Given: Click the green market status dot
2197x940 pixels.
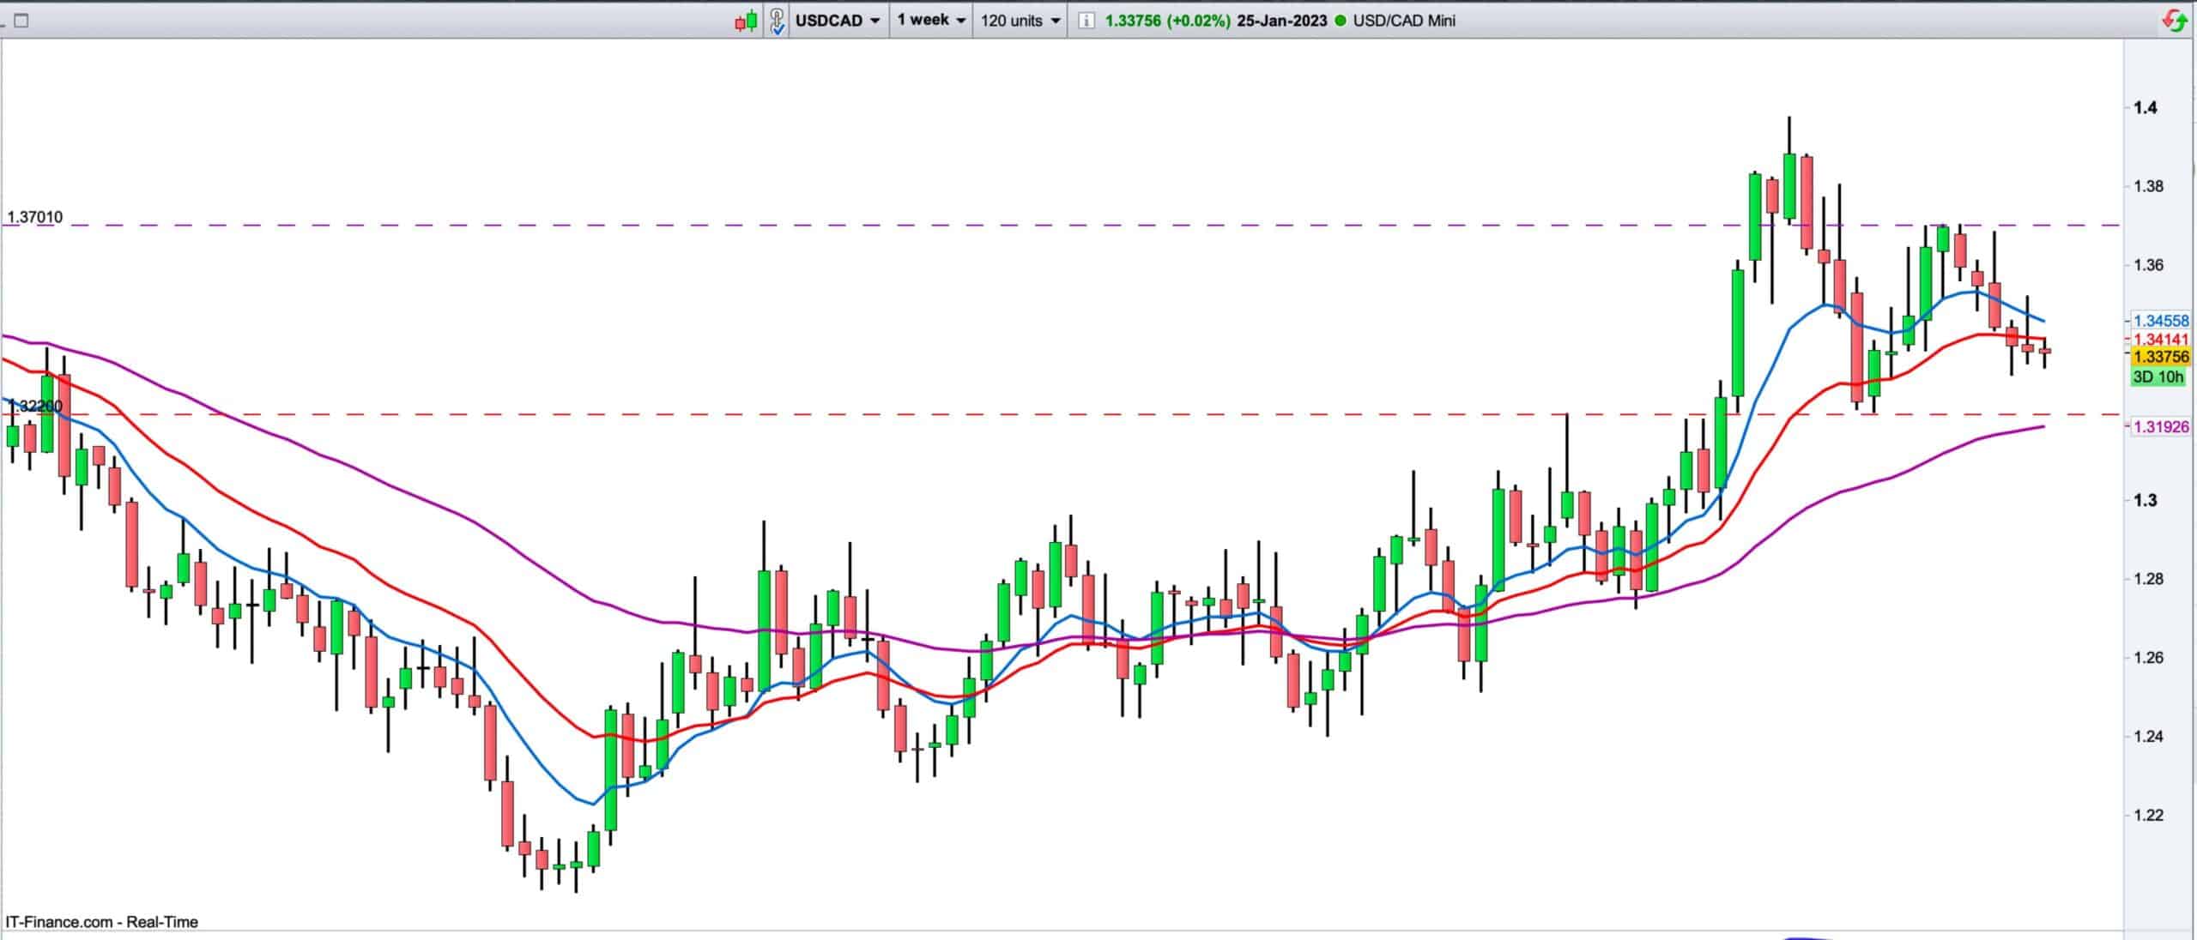Looking at the screenshot, I should click(x=1341, y=21).
